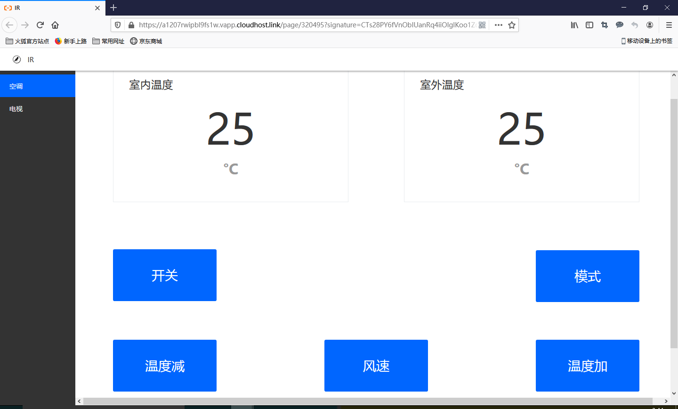
Task: Toggle the sidebar view icon
Action: point(589,25)
